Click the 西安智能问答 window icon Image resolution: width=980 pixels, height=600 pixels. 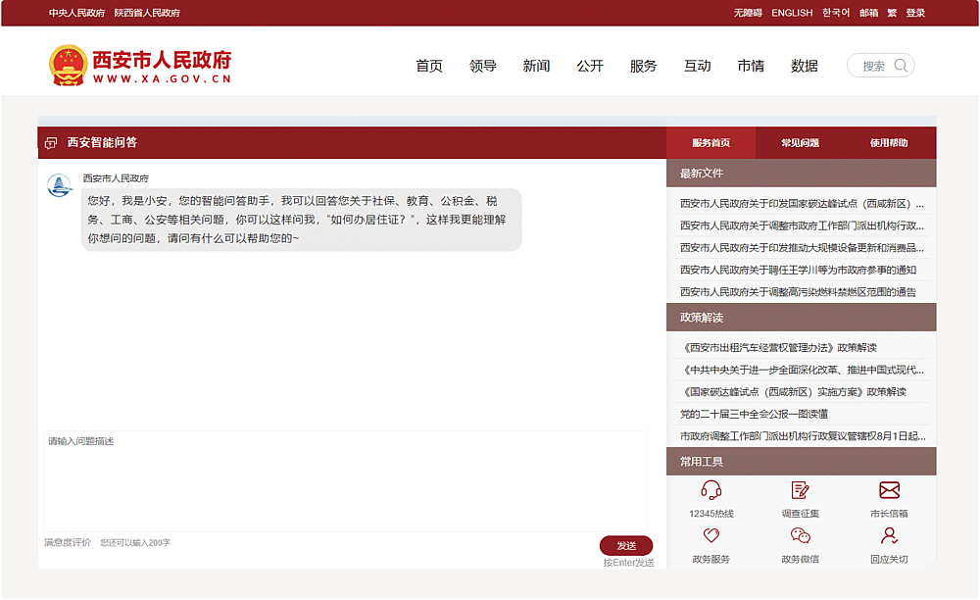pos(51,143)
